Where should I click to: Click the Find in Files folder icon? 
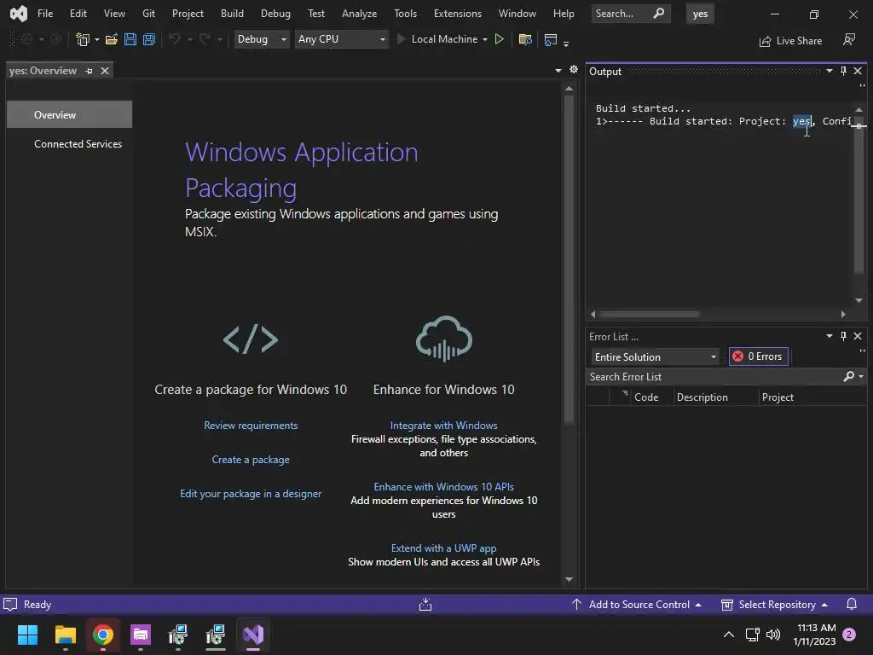point(525,39)
